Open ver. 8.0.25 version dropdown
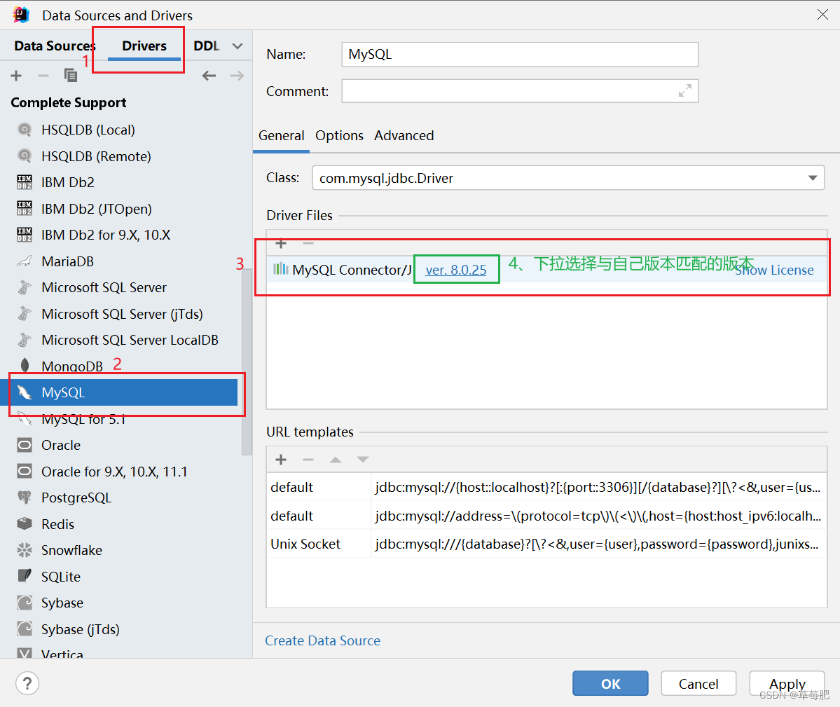 [x=456, y=270]
